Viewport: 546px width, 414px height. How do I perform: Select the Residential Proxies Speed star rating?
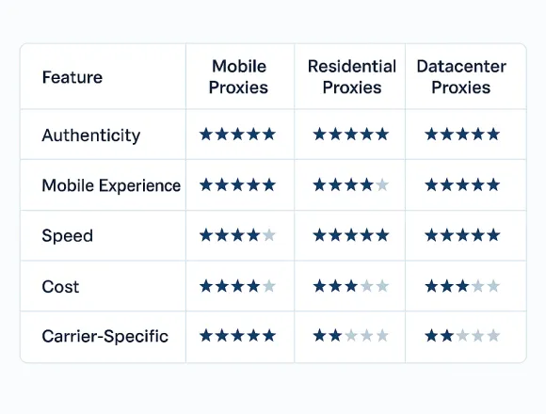(x=350, y=235)
